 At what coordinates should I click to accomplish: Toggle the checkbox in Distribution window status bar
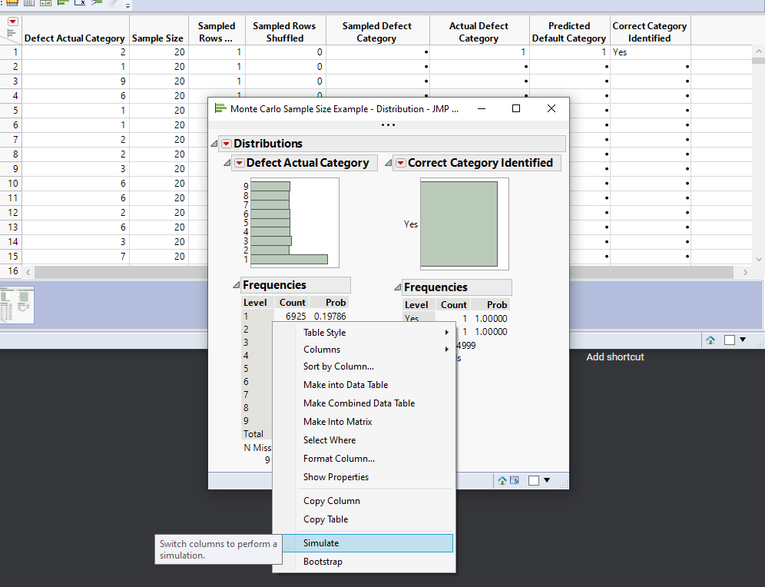(534, 480)
